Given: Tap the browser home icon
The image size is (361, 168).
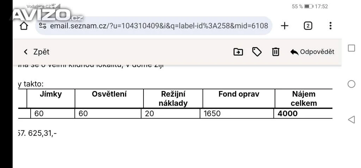Looking at the screenshot, I should 24,26.
